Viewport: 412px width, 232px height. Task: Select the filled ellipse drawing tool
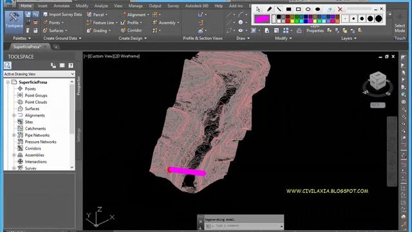coord(317,9)
